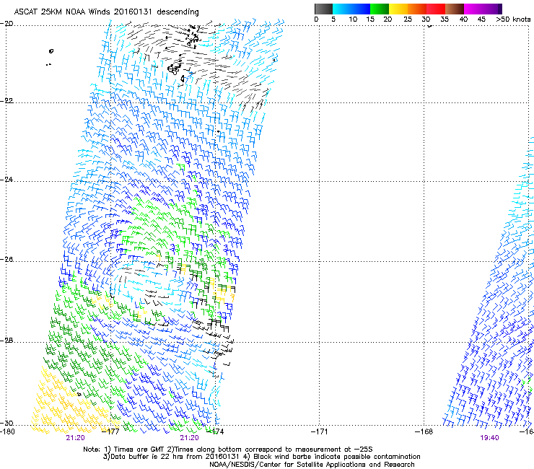Click the -20 latitude axis label

[x=6, y=24]
